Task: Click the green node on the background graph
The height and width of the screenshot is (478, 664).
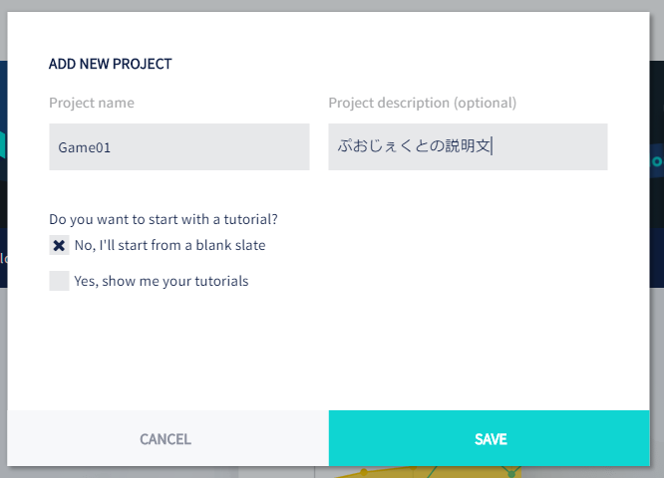Action: (x=511, y=473)
